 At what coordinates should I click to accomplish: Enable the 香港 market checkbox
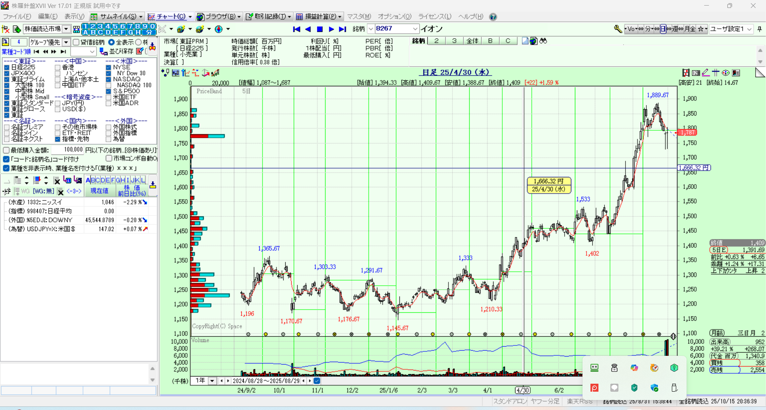(58, 67)
